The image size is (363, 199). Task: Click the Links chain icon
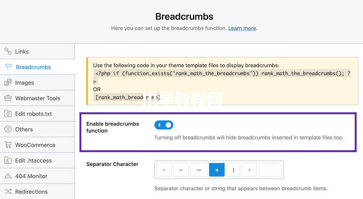(x=8, y=51)
